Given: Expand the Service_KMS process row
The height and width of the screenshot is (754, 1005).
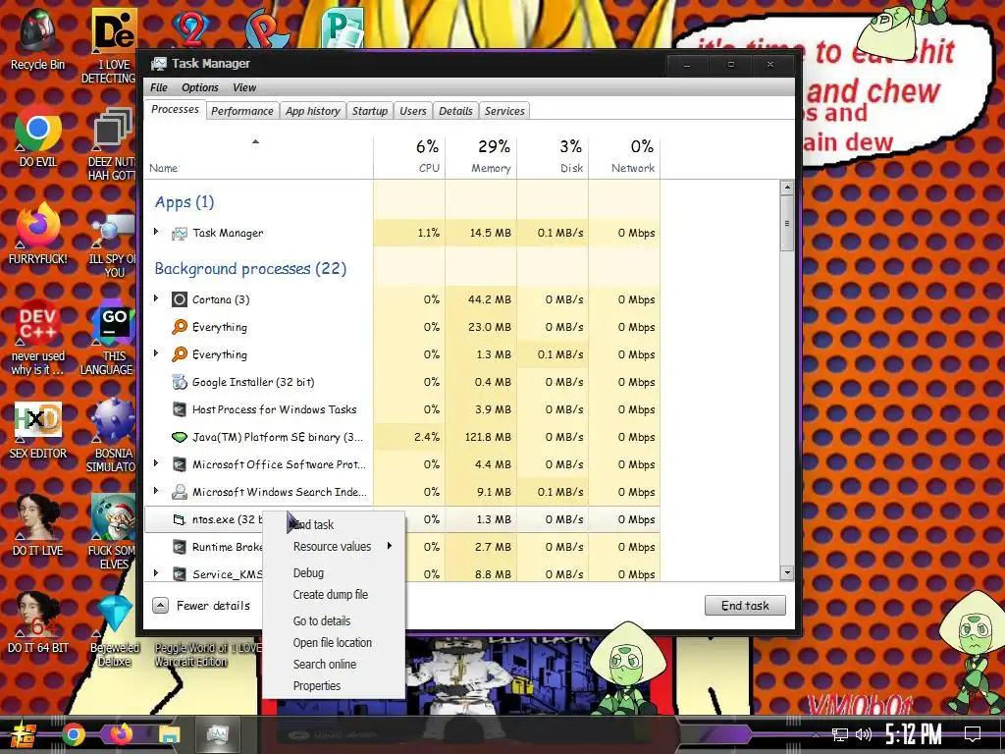Looking at the screenshot, I should [156, 573].
